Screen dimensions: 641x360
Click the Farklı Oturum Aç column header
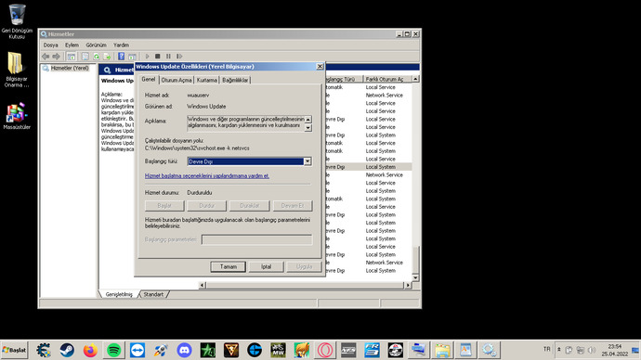coord(386,79)
